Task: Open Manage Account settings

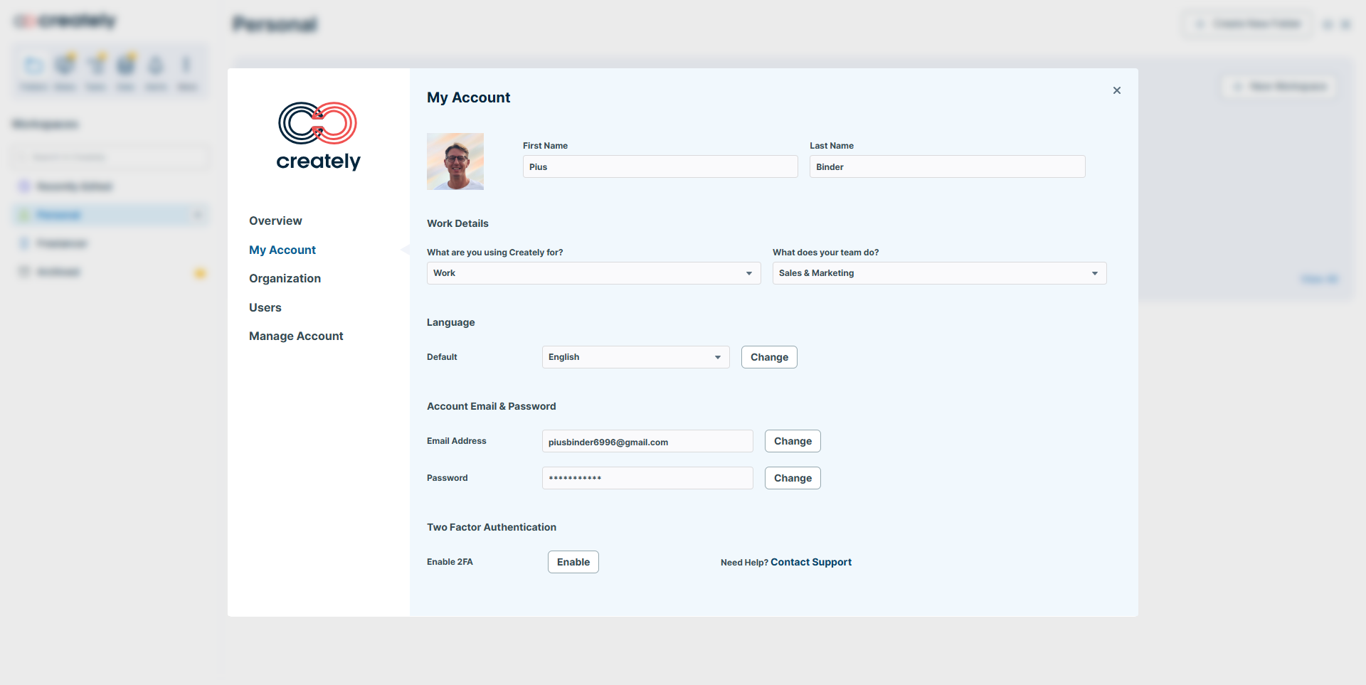Action: click(x=296, y=336)
